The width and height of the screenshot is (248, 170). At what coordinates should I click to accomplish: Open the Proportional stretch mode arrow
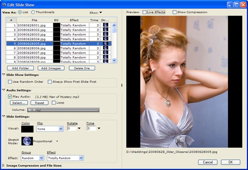(x=57, y=141)
